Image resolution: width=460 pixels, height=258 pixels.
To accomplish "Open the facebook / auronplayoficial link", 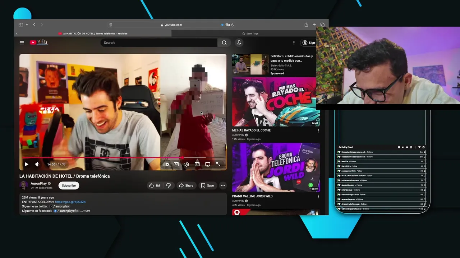I will coord(66,211).
